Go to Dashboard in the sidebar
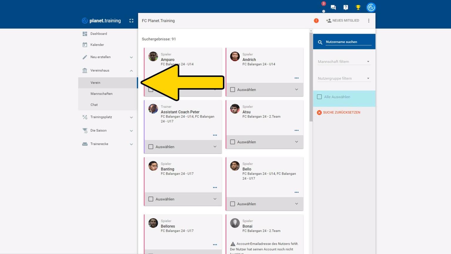This screenshot has height=254, width=451. [x=98, y=34]
